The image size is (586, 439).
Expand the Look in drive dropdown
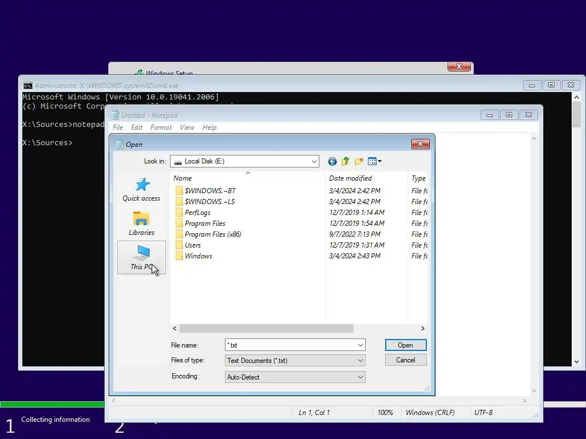(x=314, y=161)
